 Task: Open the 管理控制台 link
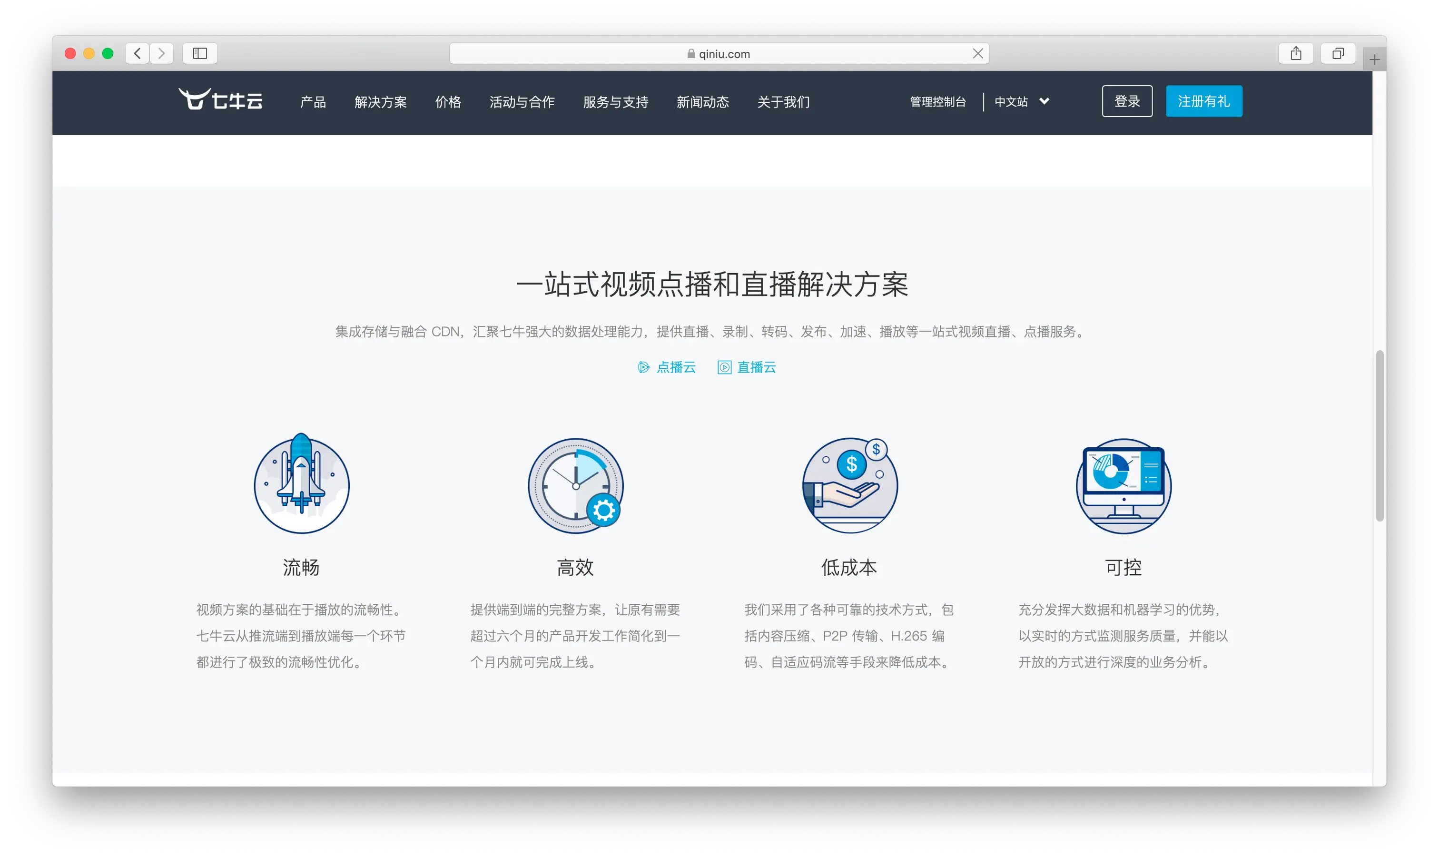point(937,101)
